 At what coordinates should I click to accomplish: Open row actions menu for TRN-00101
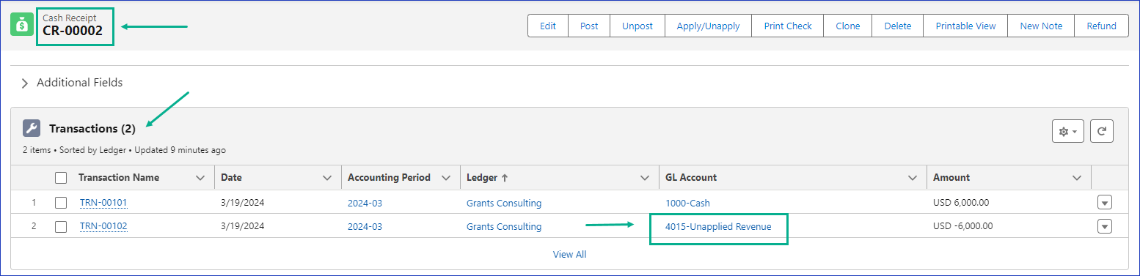point(1104,203)
